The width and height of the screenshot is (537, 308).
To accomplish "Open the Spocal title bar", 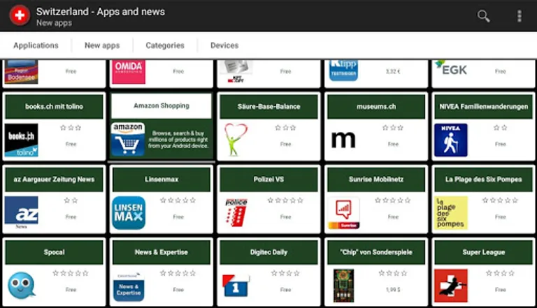I will [54, 252].
